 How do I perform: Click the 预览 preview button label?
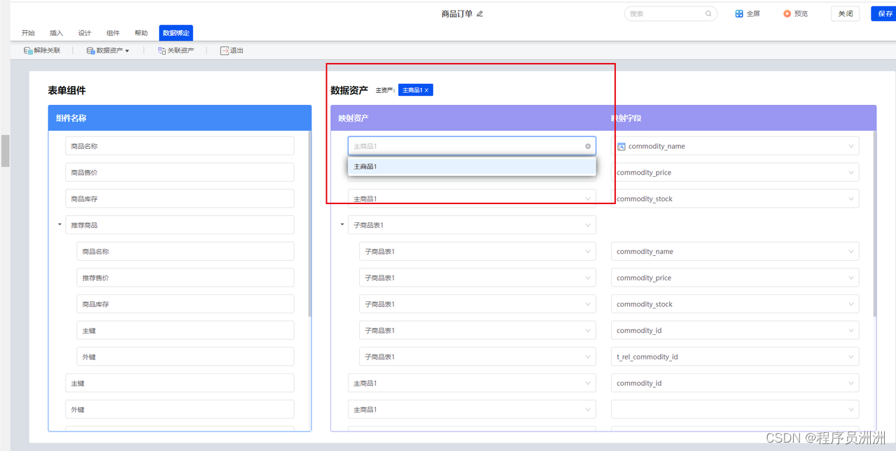click(801, 14)
